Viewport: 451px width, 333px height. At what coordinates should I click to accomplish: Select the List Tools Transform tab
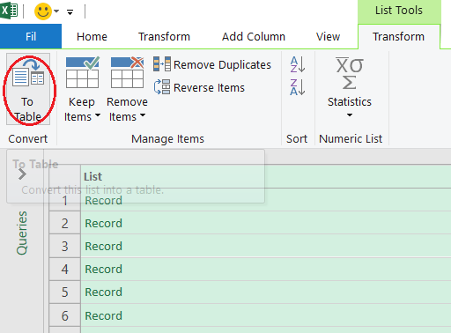pyautogui.click(x=398, y=37)
